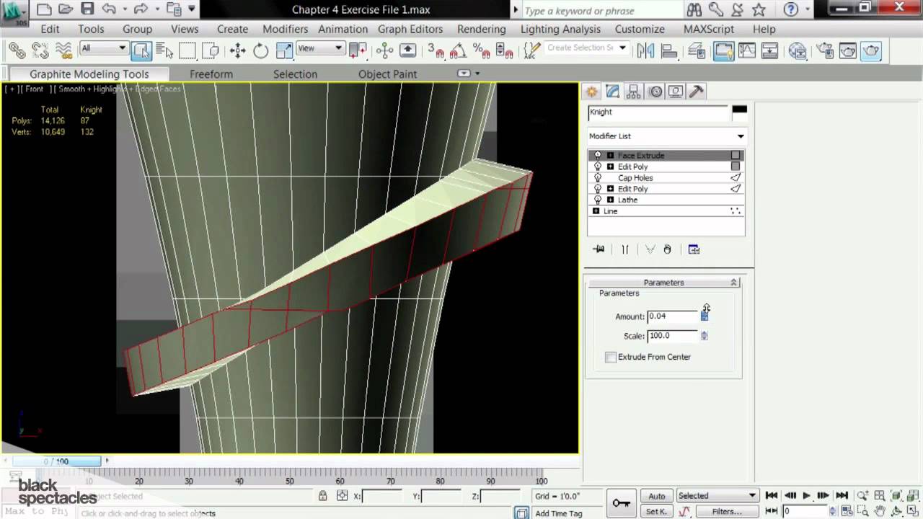Click the Render Production teapot
The image size is (923, 519).
[x=872, y=50]
